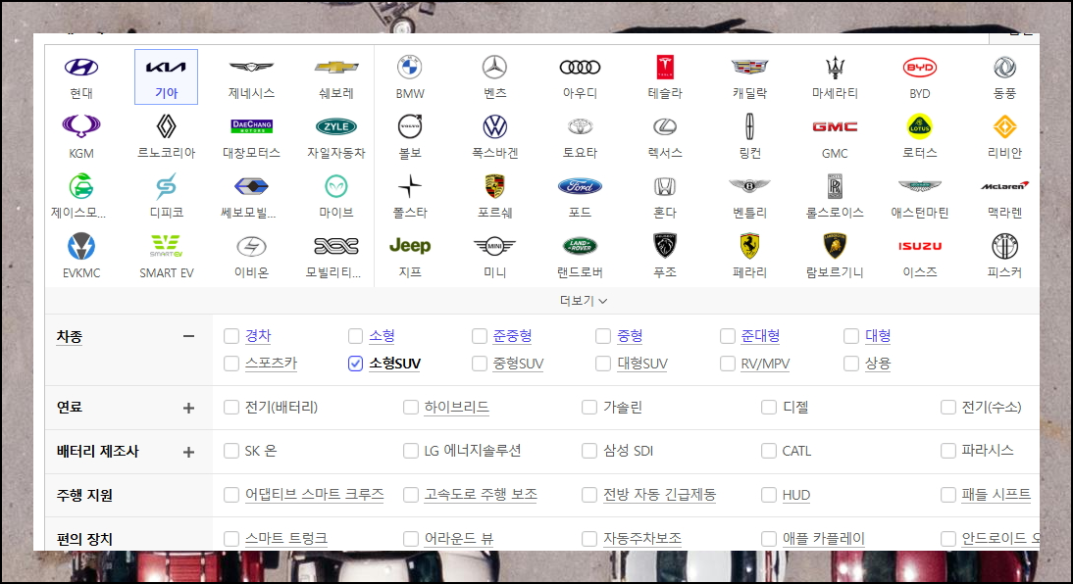Screen dimensions: 1073x584
Task: Choose the Ferrari (페라리) brand logo
Action: 750,246
